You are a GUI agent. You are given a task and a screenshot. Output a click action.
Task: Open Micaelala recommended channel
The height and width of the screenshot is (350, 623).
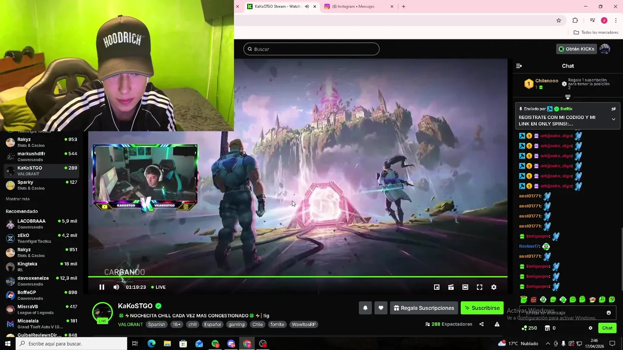(41, 324)
